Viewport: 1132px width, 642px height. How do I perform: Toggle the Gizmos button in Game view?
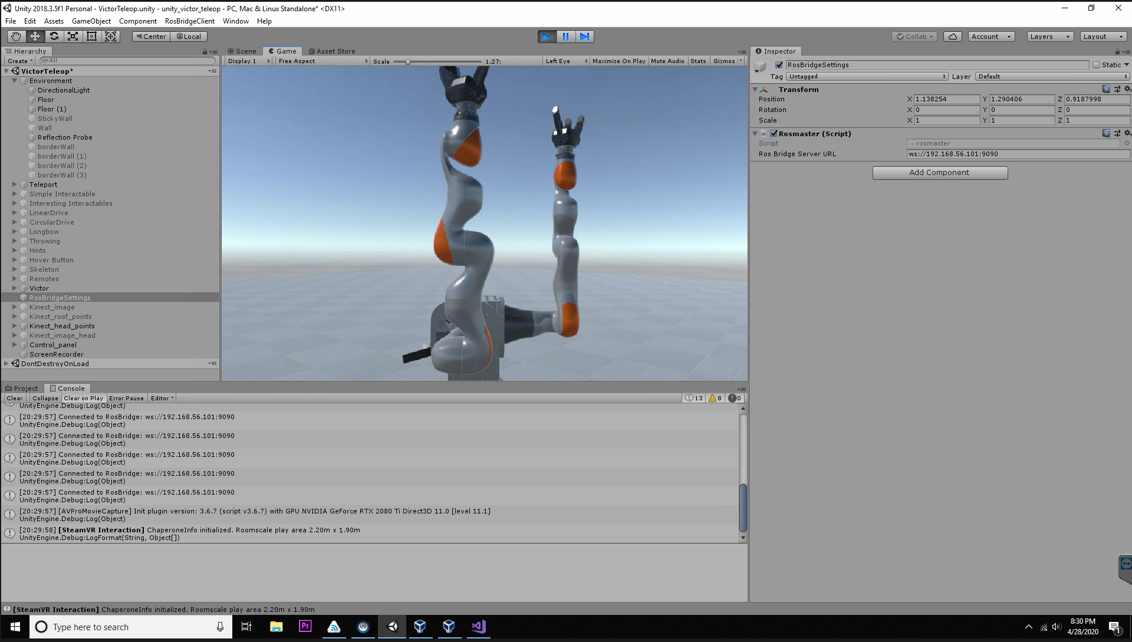[x=723, y=61]
